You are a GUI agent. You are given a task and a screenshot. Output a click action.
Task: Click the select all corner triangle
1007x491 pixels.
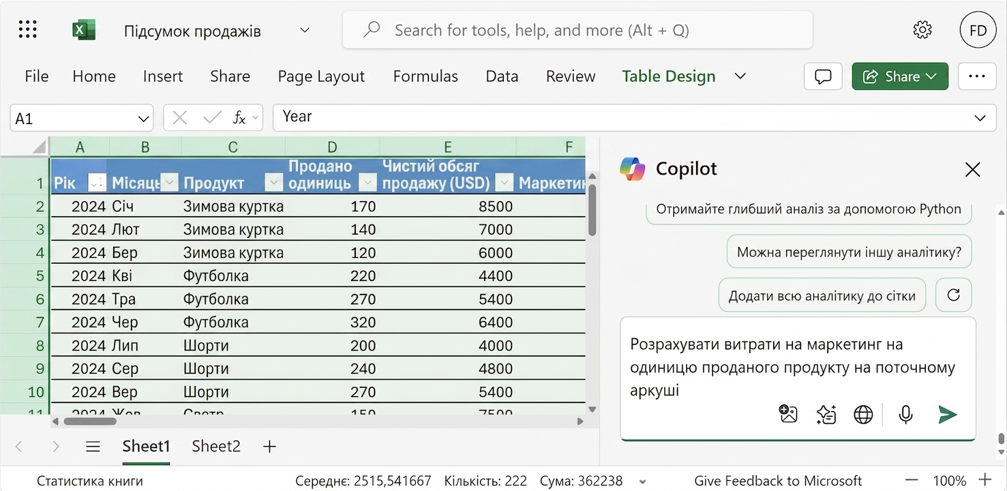[x=39, y=147]
